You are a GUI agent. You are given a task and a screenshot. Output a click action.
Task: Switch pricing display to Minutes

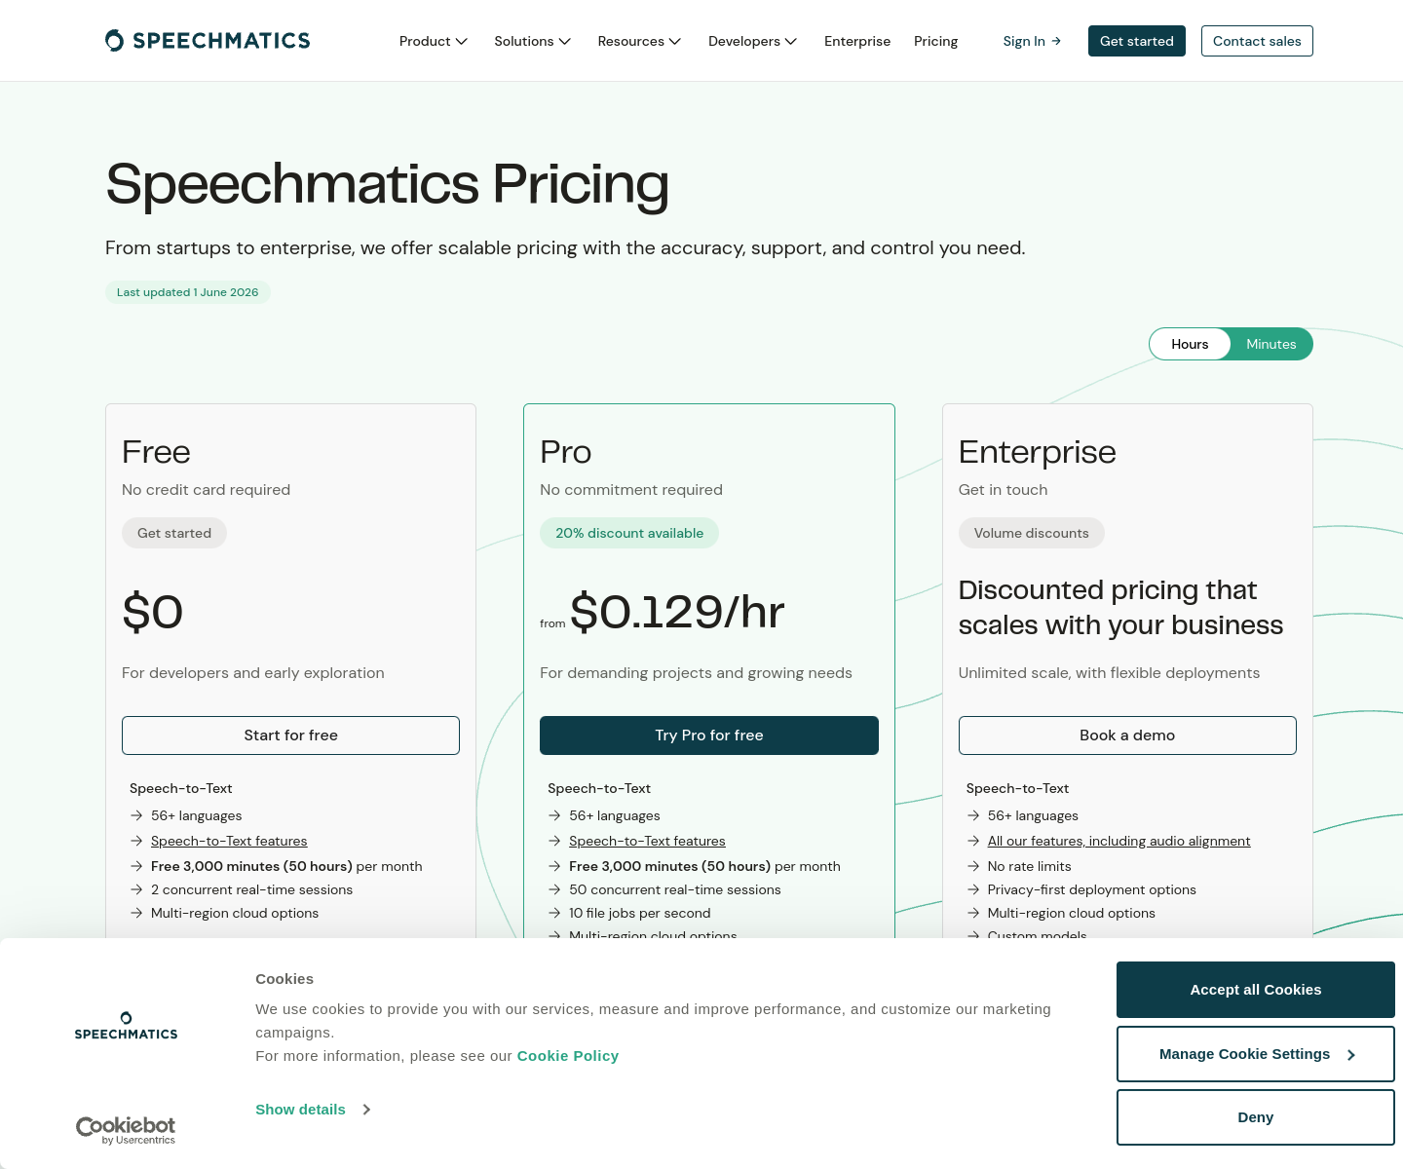(x=1271, y=344)
